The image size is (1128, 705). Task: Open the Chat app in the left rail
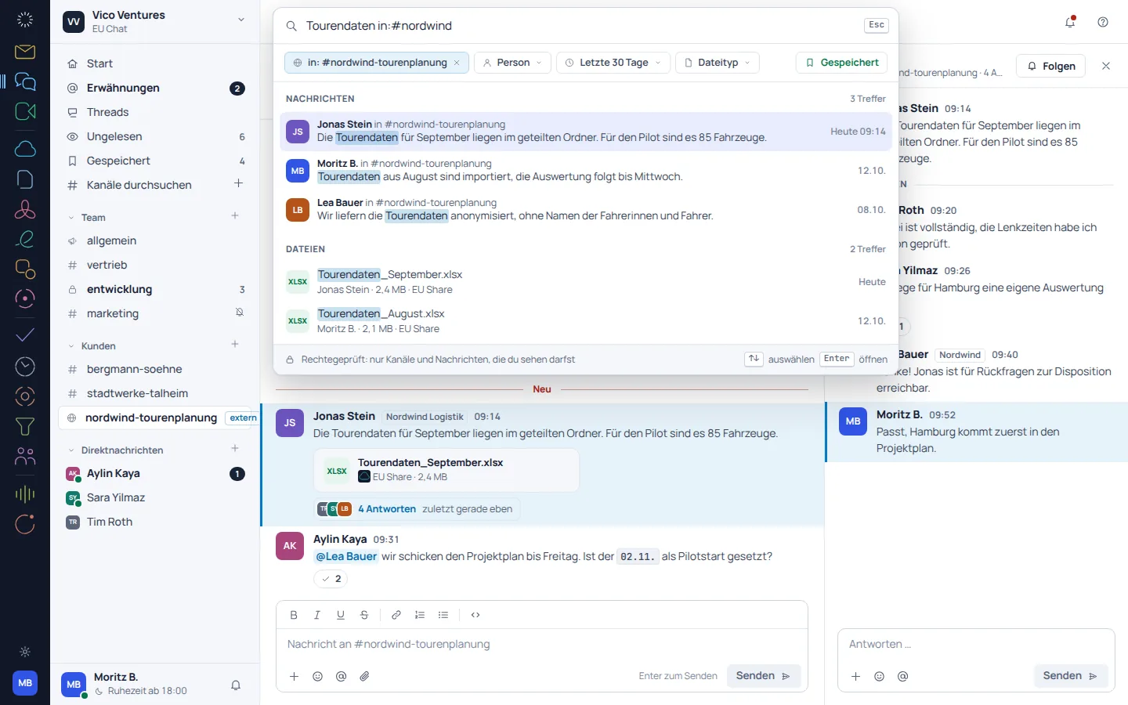25,81
